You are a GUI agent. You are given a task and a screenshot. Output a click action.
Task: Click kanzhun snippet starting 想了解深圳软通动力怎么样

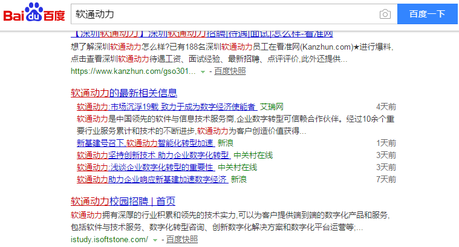232,53
